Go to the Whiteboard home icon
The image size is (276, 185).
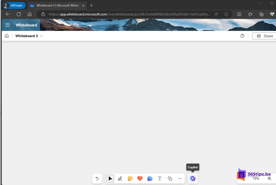(x=7, y=36)
